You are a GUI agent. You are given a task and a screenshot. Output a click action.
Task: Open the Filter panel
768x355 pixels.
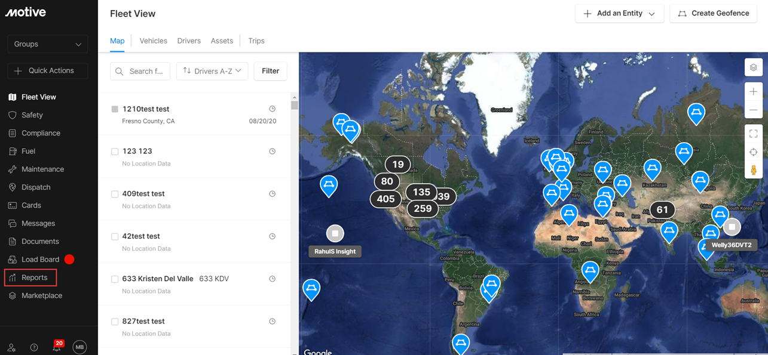[x=270, y=71]
